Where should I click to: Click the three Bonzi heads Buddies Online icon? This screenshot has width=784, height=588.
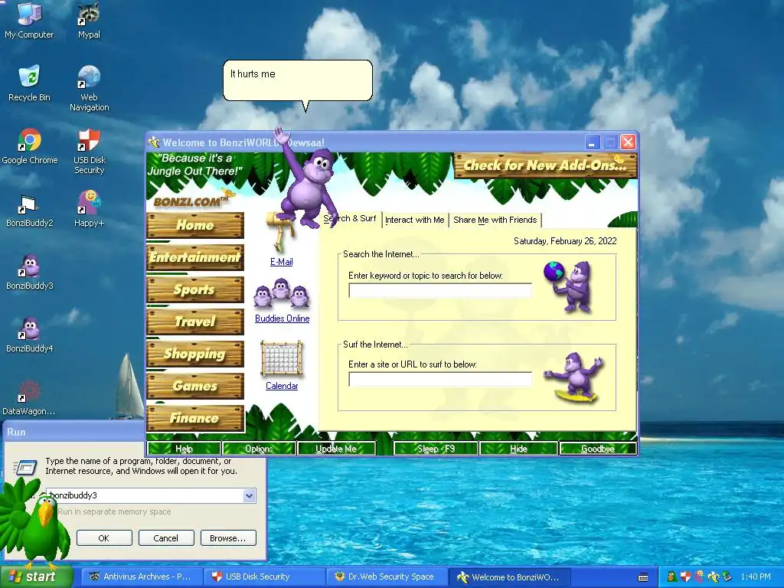coord(282,294)
